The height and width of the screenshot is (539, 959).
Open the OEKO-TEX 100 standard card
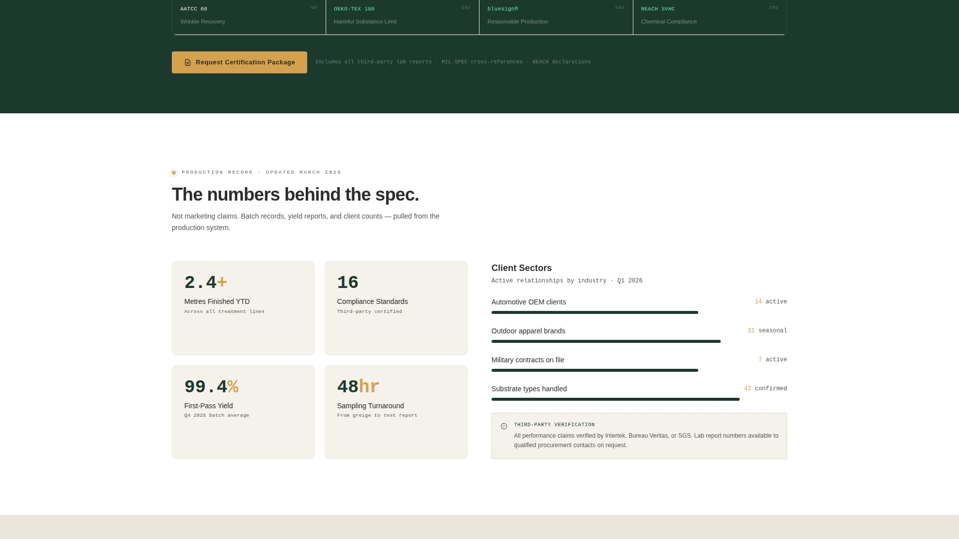point(402,16)
